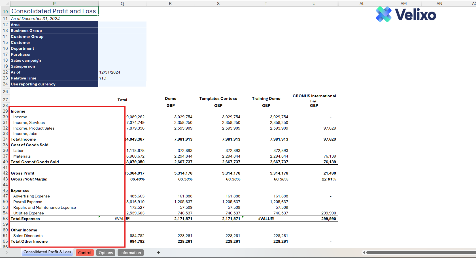The image size is (476, 258).
Task: Click the sheet tab scroll right arrow
Action: [x=6, y=252]
